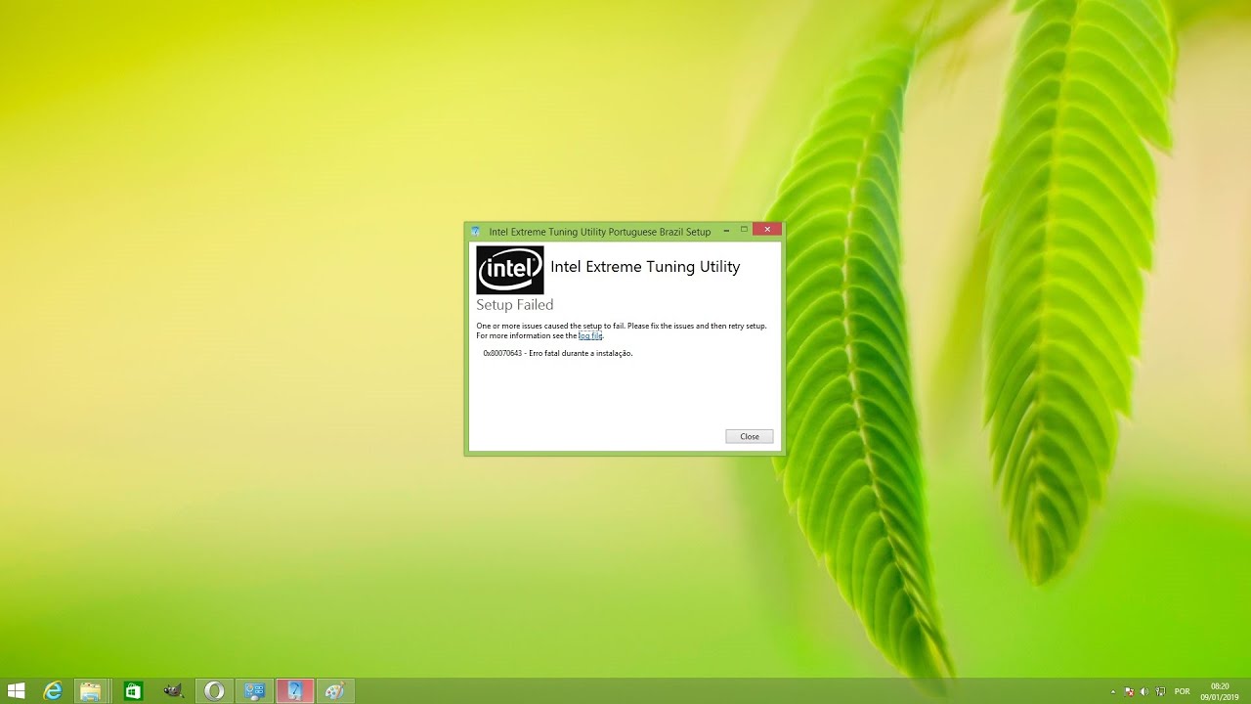This screenshot has height=704, width=1251.
Task: Select the Intel setup taskbar item
Action: (295, 691)
